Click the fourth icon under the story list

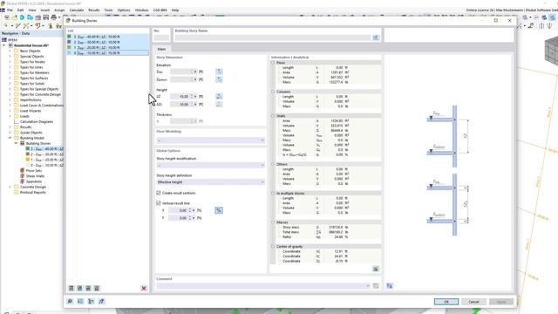(97, 288)
